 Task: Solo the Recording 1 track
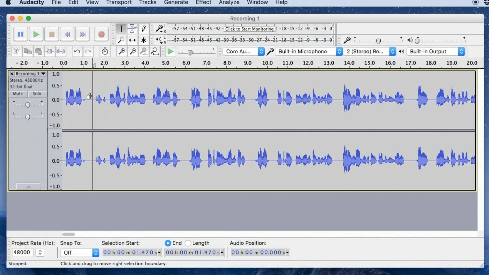click(x=37, y=94)
